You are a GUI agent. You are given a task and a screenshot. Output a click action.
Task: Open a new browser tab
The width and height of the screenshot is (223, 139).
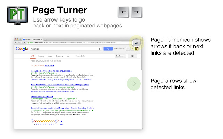[45, 40]
